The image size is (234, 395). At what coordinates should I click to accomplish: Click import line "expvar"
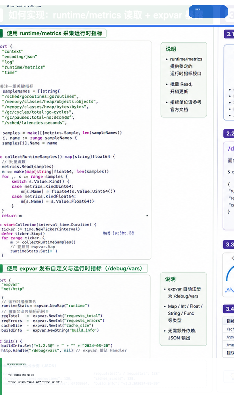(10, 285)
